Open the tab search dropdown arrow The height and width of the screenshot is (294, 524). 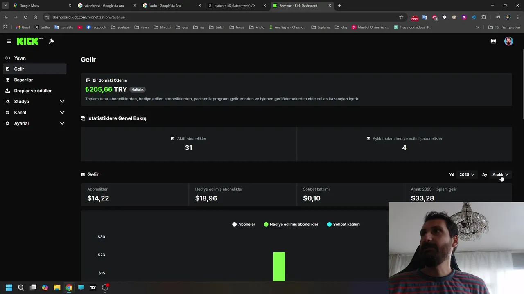tap(5, 6)
